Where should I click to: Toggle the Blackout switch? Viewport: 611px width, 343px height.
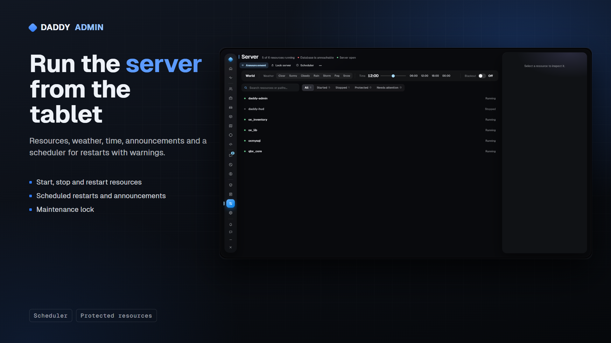click(x=482, y=76)
